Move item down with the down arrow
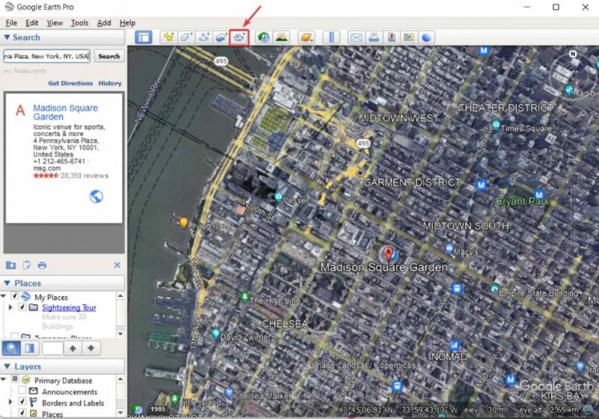Image resolution: width=599 pixels, height=419 pixels. click(x=91, y=348)
